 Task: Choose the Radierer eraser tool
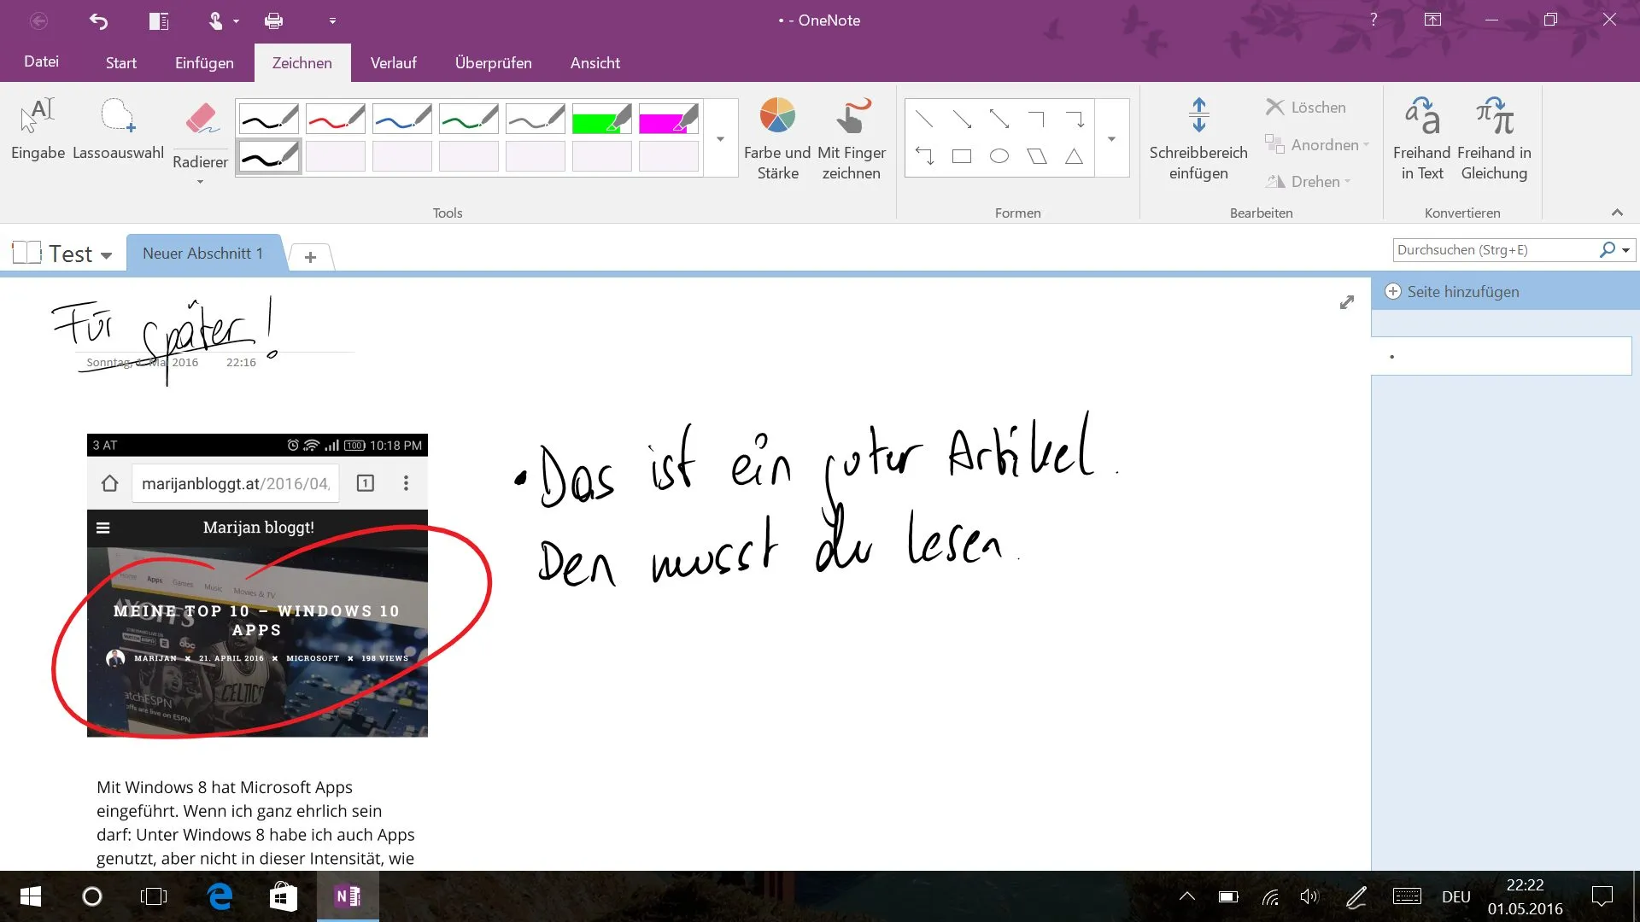pos(201,128)
